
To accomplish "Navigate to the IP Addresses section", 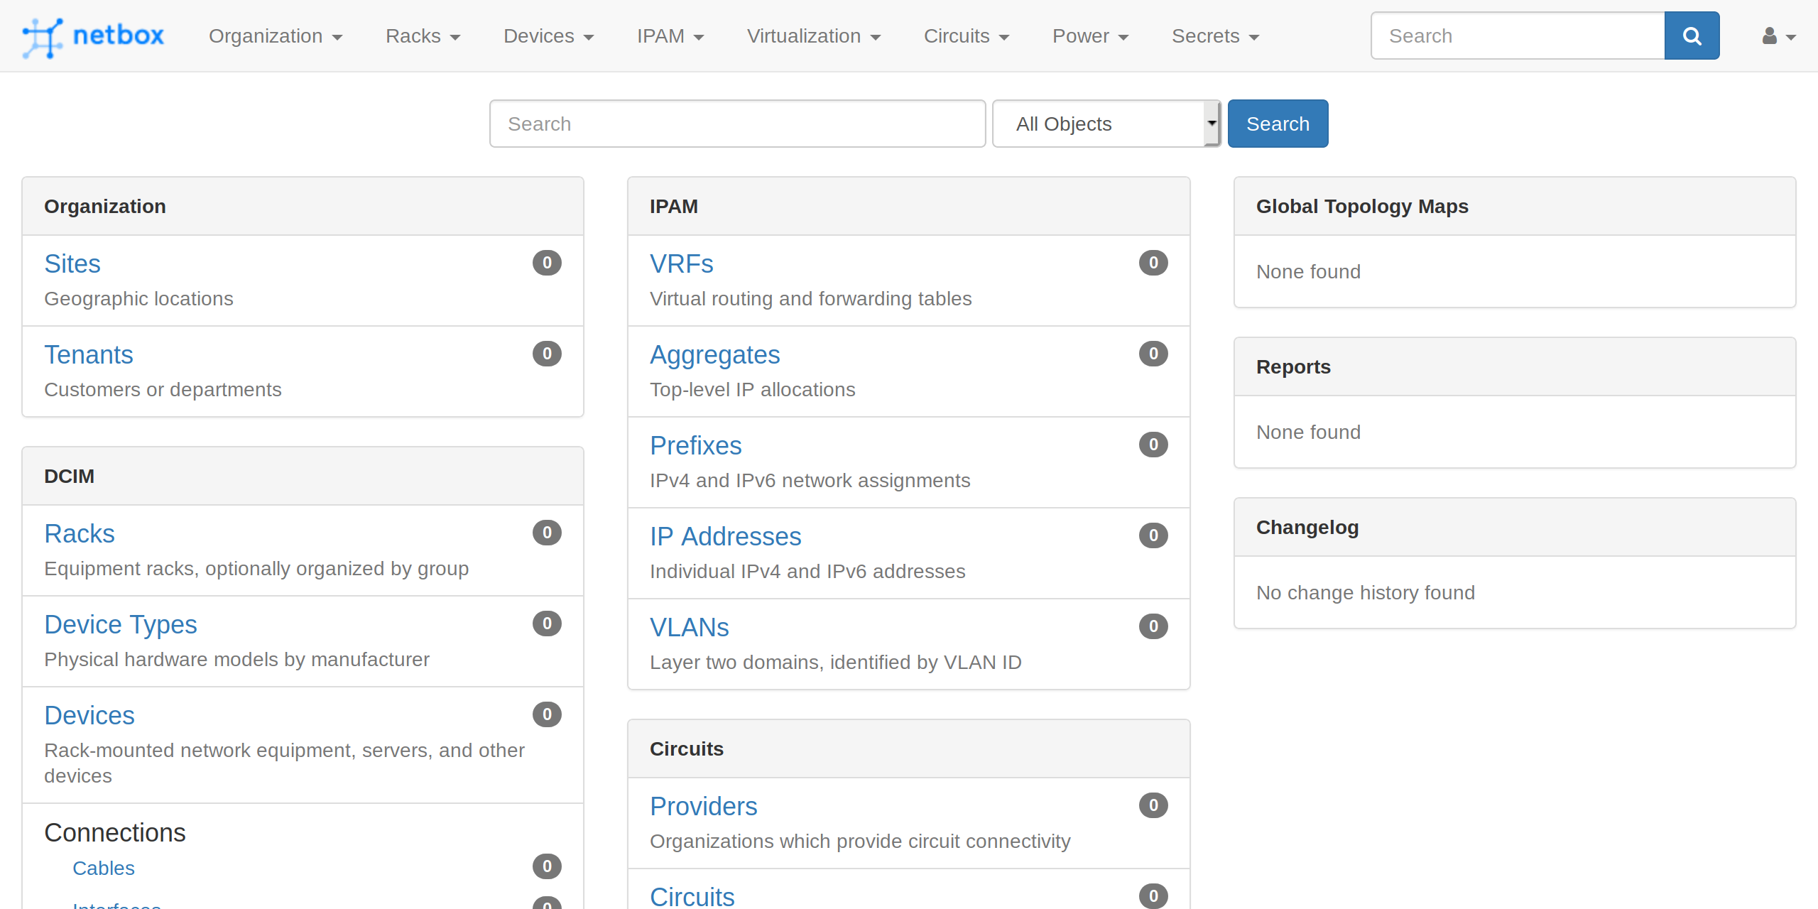I will coord(724,535).
